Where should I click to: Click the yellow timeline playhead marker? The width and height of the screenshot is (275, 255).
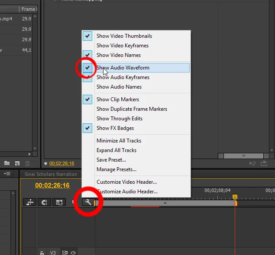pyautogui.click(x=235, y=196)
